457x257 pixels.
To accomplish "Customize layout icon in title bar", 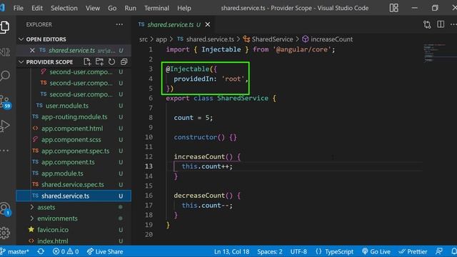I will [393, 8].
